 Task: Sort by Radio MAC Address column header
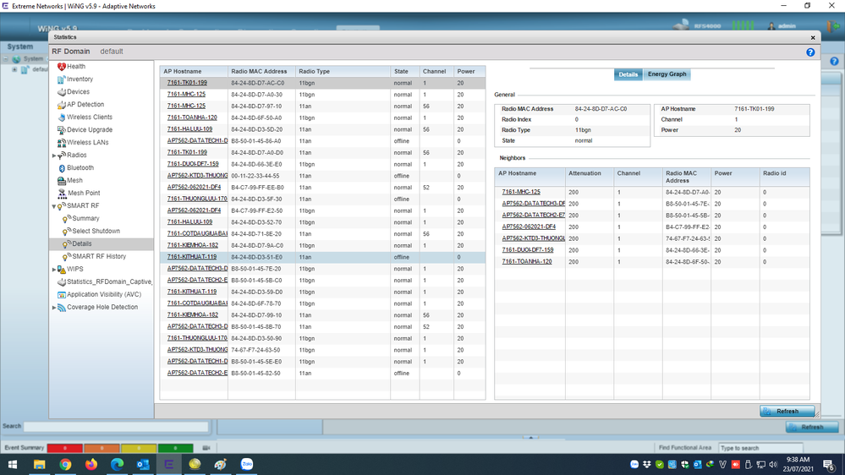261,72
